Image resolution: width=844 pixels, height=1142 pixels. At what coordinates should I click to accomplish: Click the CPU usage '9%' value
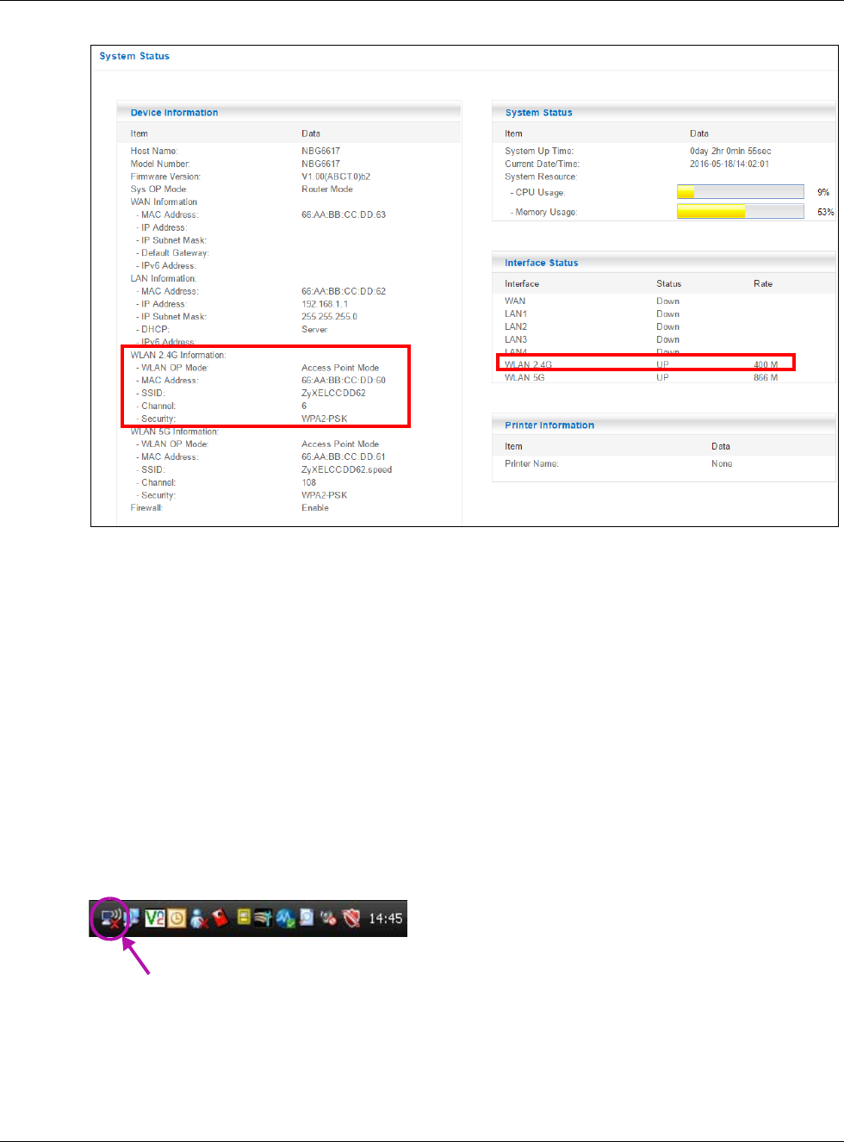823,192
